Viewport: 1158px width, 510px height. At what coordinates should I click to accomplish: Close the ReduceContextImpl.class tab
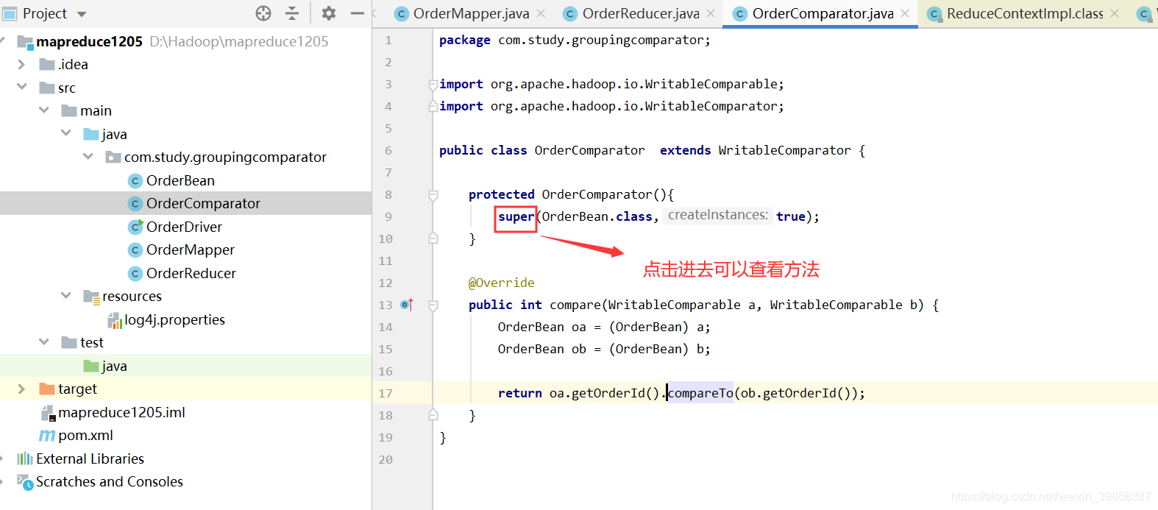point(1115,13)
